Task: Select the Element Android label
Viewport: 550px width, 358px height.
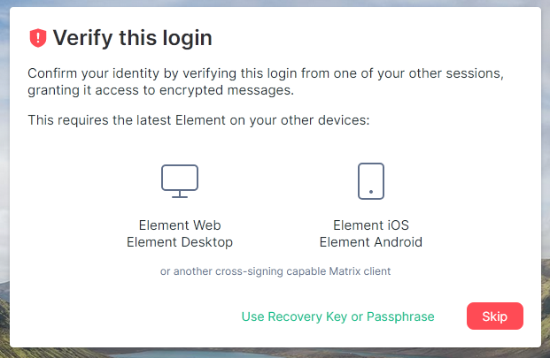Action: (371, 242)
